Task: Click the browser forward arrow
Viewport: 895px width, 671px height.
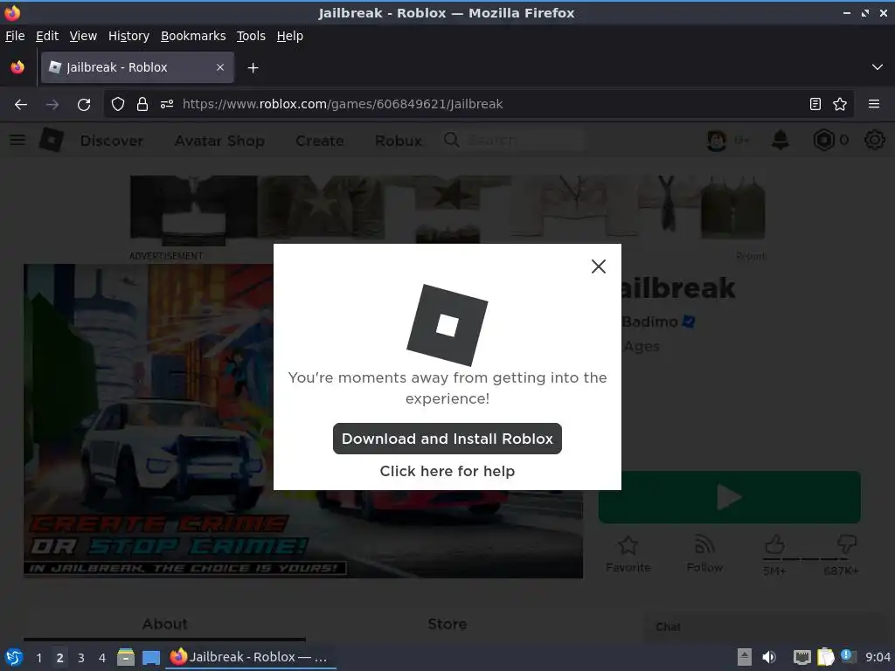Action: [x=52, y=105]
